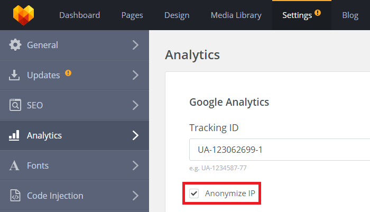Select SEO in sidebar

35,105
